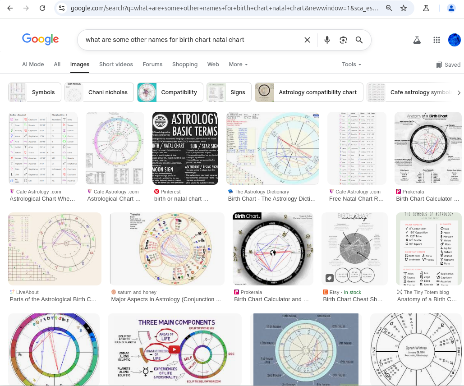464x386 pixels.
Task: Open site information from the address bar icon
Action: [61, 8]
